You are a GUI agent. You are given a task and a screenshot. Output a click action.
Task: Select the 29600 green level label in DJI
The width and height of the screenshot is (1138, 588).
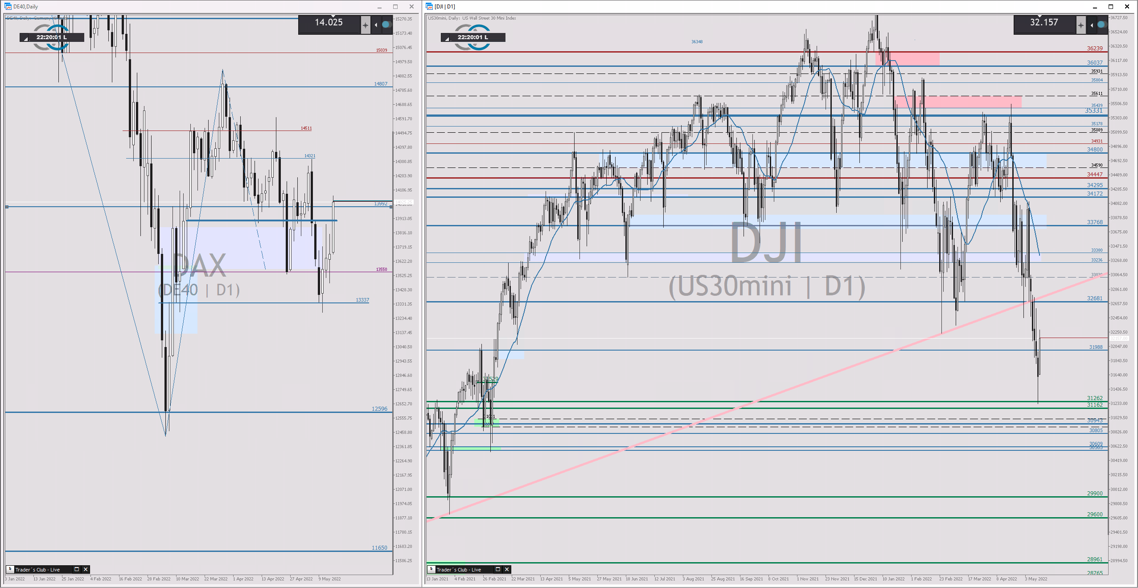(x=1095, y=514)
